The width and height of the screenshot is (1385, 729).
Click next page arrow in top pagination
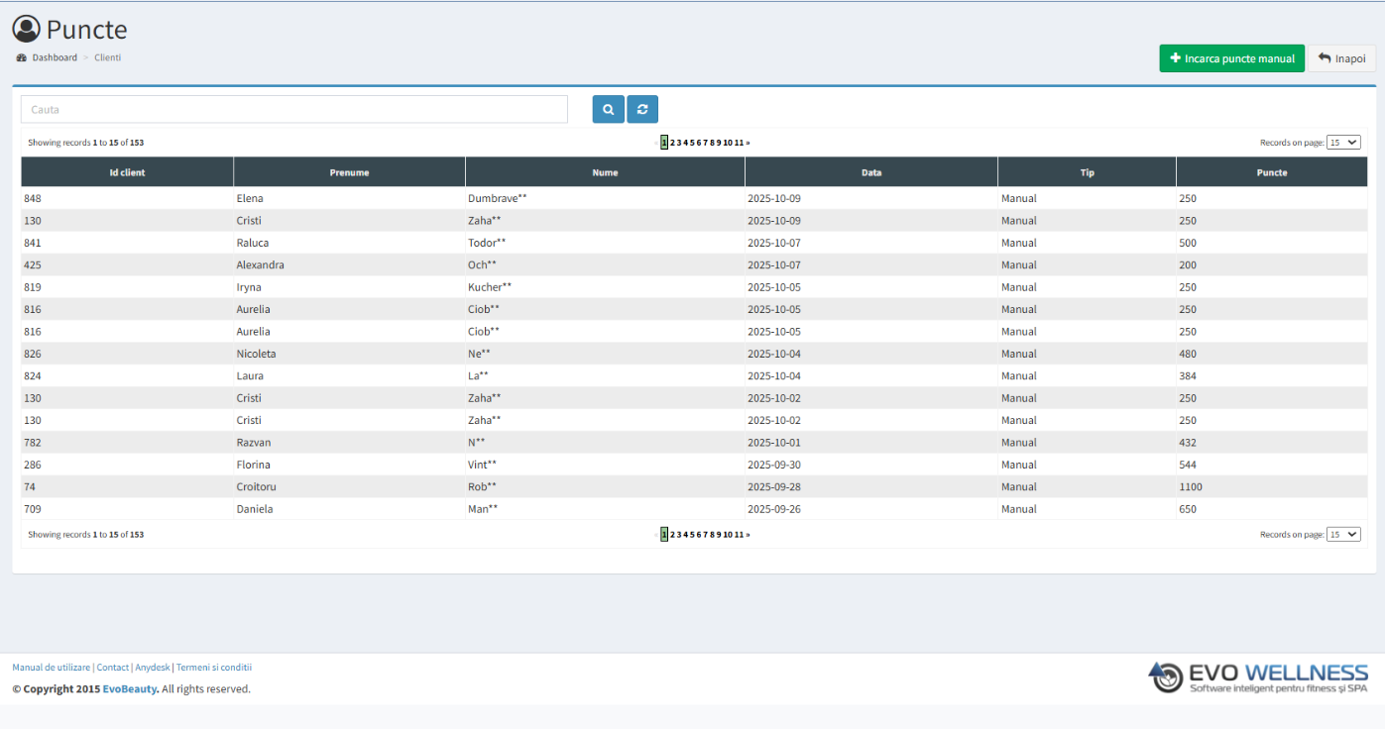click(748, 143)
